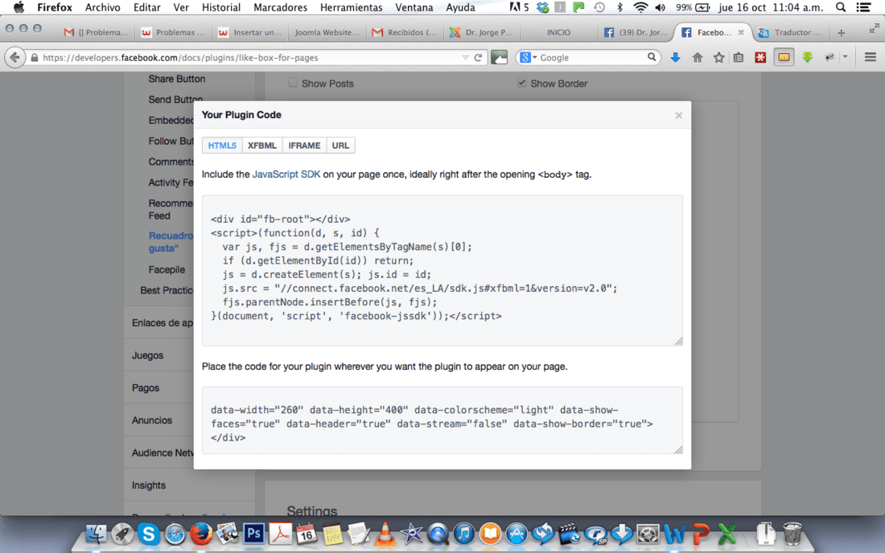The image size is (885, 553).
Task: Open a new browser tab with plus
Action: (x=841, y=33)
